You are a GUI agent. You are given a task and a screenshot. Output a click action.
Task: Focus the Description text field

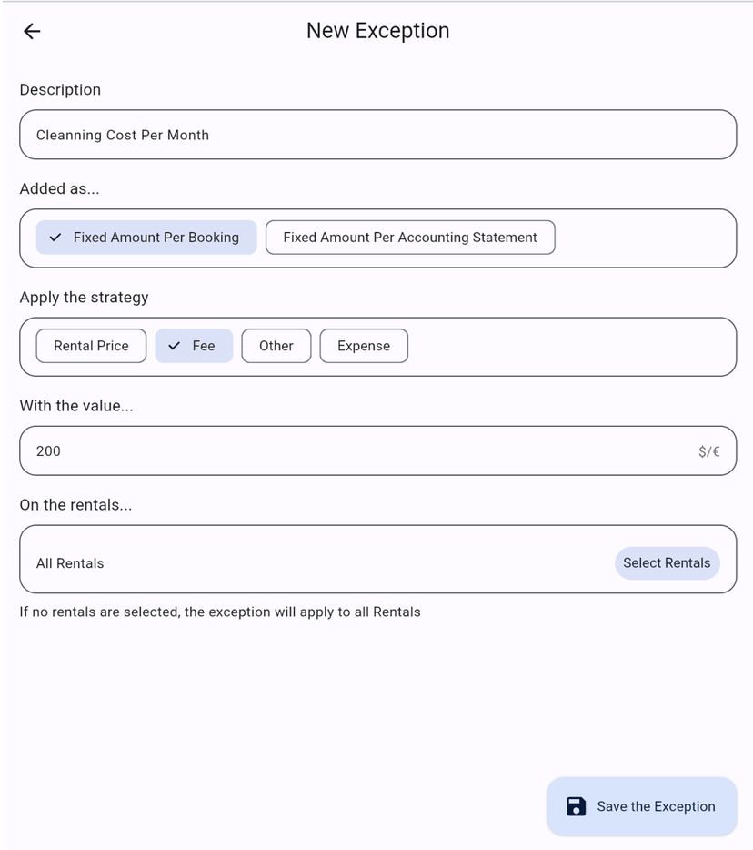point(377,135)
